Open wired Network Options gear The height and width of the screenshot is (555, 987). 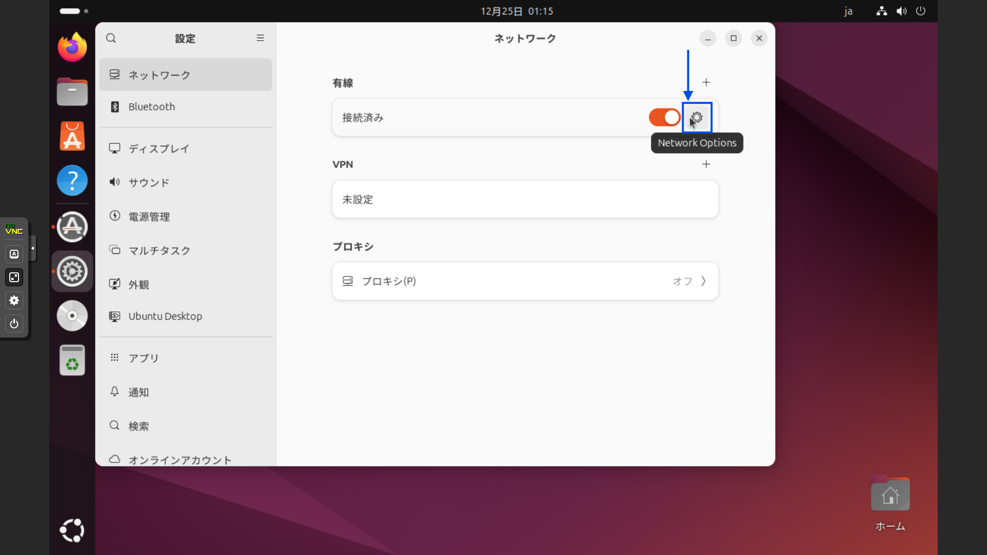pos(697,118)
